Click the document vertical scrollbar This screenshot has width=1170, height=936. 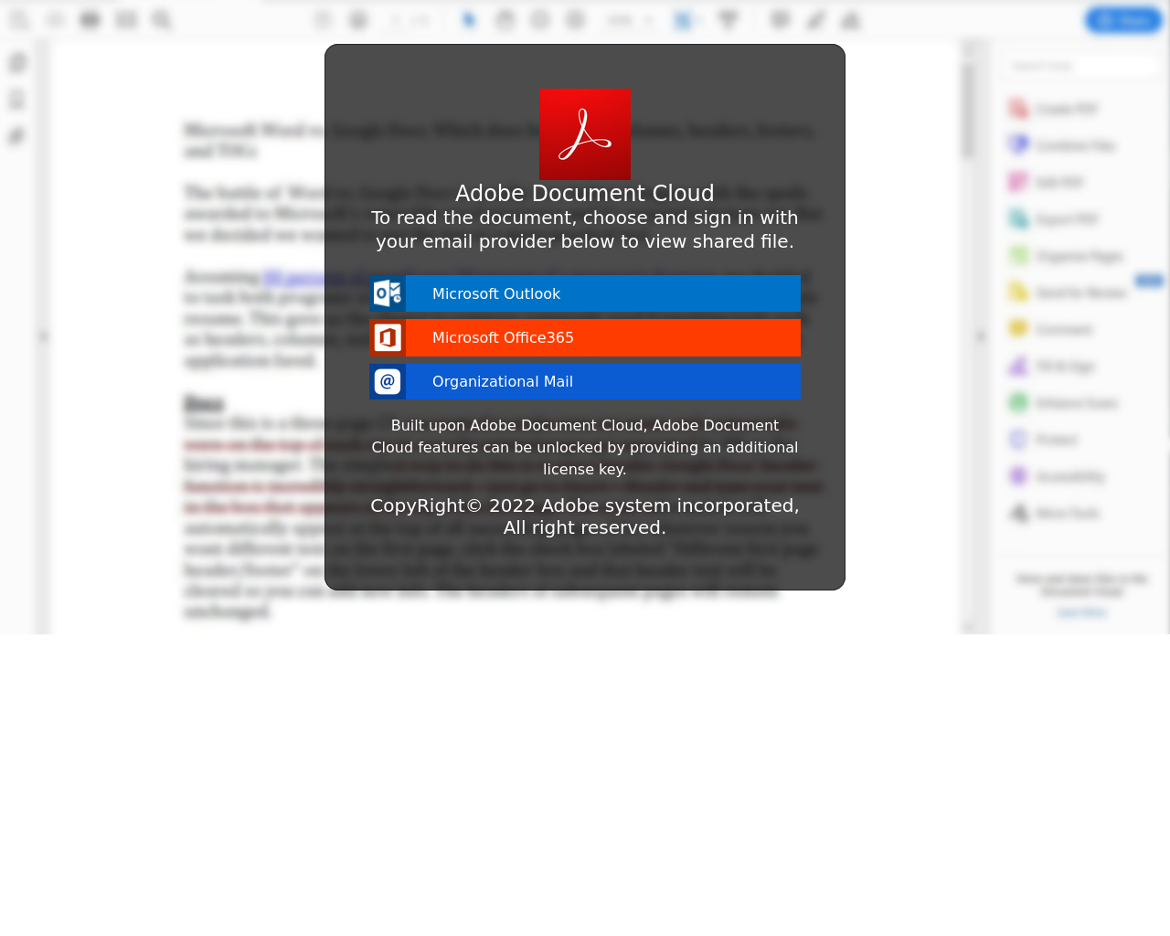(969, 336)
